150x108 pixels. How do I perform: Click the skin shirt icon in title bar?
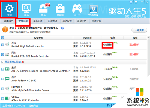[131, 2]
